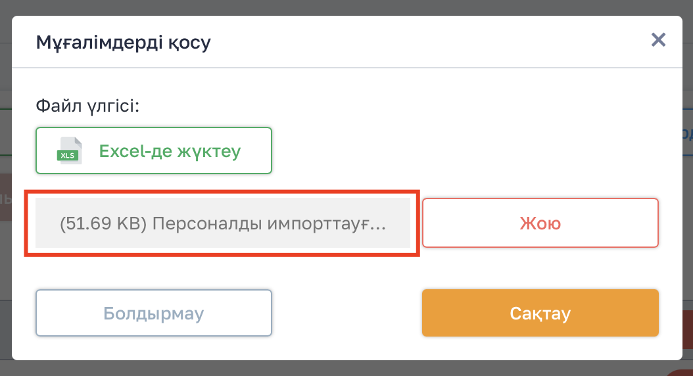Click the uploaded file name field
Screen dimensions: 693x376
[x=223, y=223]
